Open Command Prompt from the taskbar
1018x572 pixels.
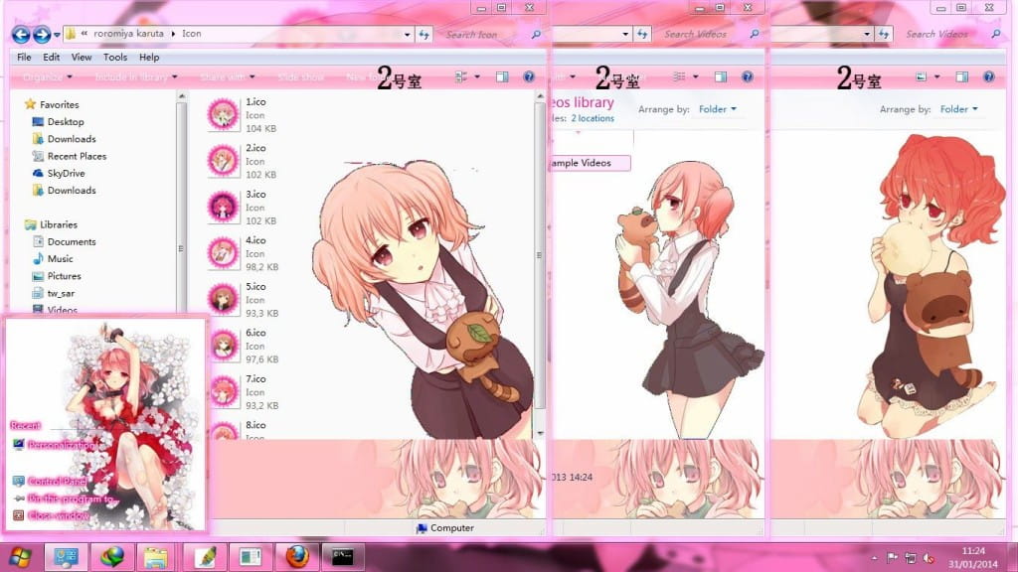coord(343,555)
